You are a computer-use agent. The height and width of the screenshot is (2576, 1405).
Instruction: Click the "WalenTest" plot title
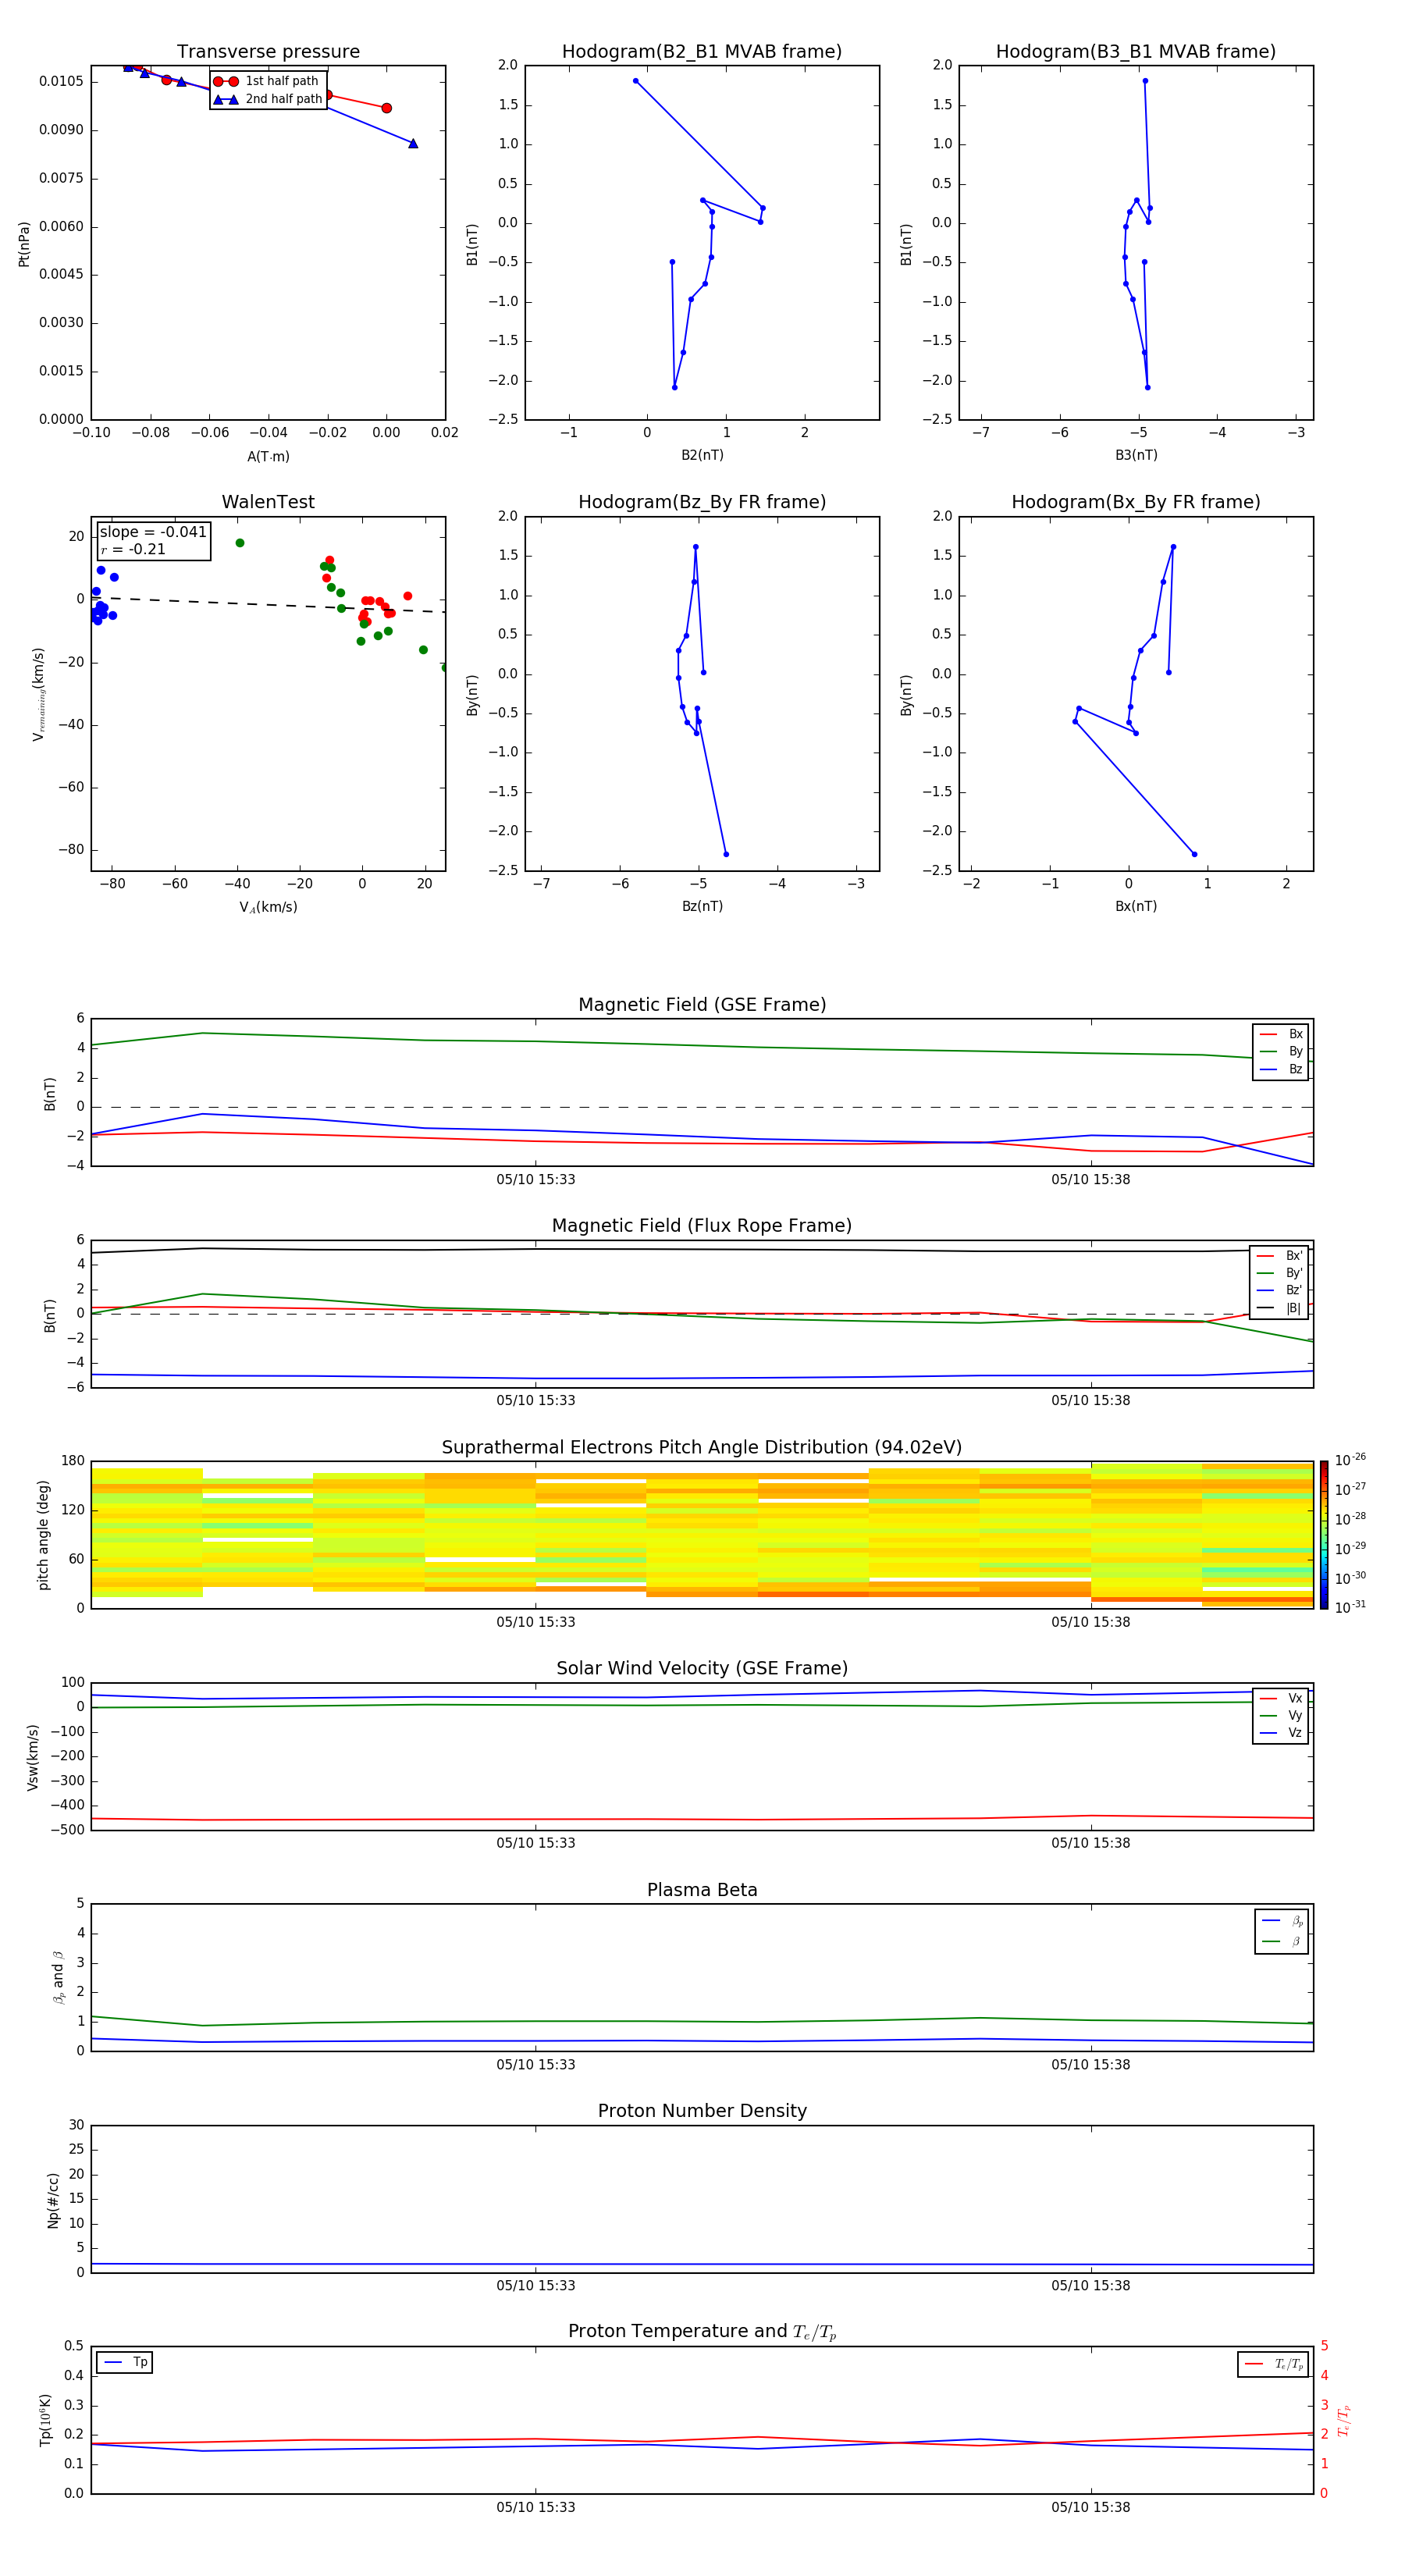(x=268, y=502)
